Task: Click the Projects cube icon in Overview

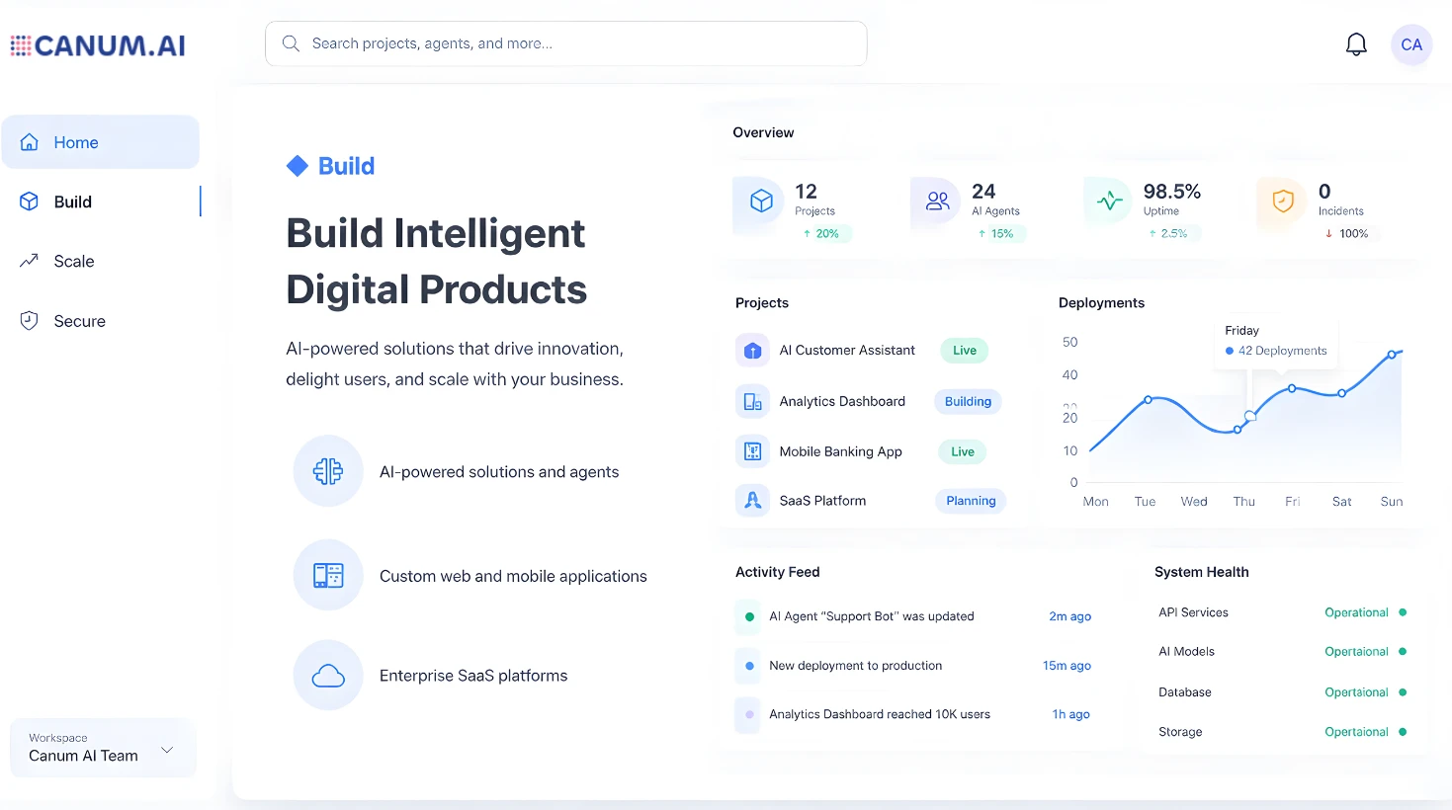Action: 761,202
